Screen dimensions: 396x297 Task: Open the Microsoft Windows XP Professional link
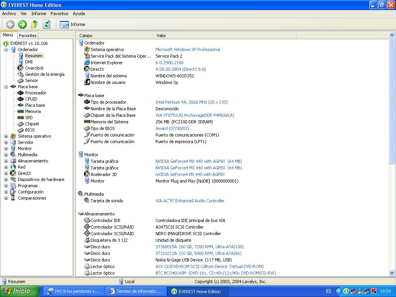[x=188, y=49]
